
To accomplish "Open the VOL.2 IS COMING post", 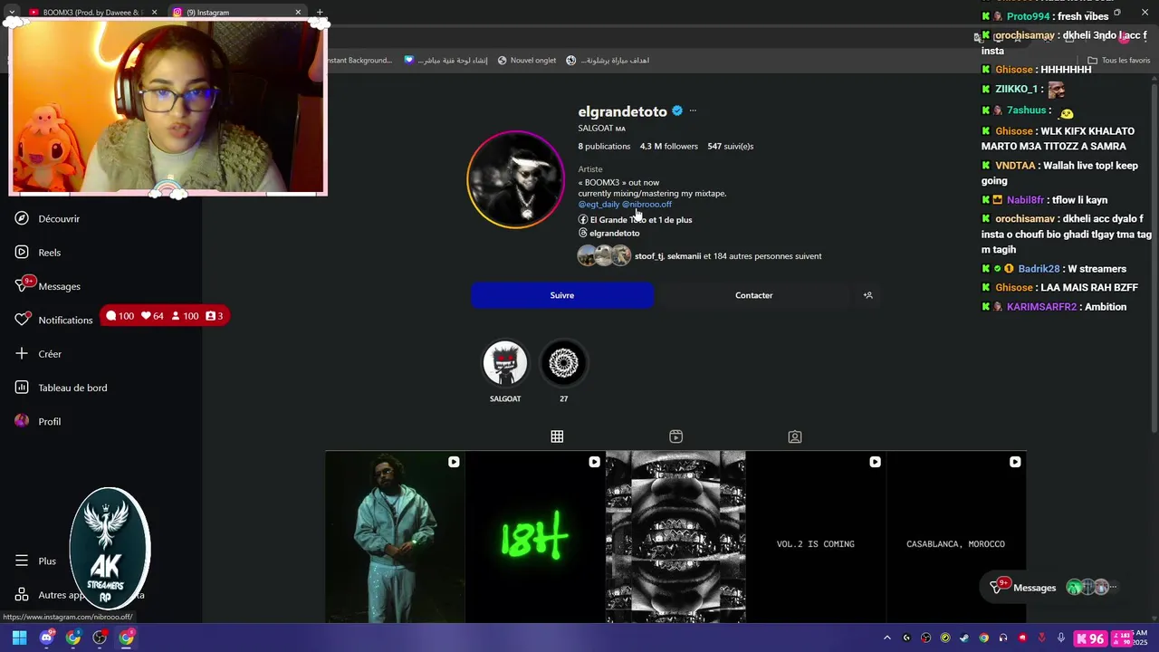I will (x=816, y=538).
